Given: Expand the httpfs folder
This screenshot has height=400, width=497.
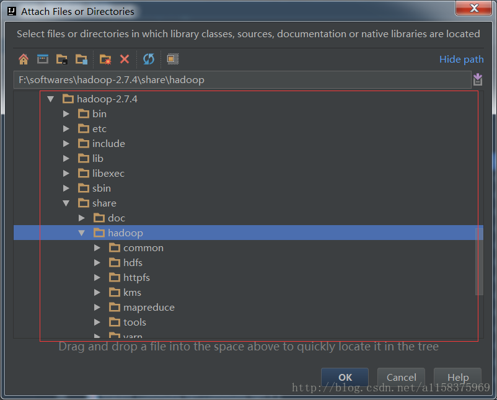Looking at the screenshot, I should pos(97,278).
